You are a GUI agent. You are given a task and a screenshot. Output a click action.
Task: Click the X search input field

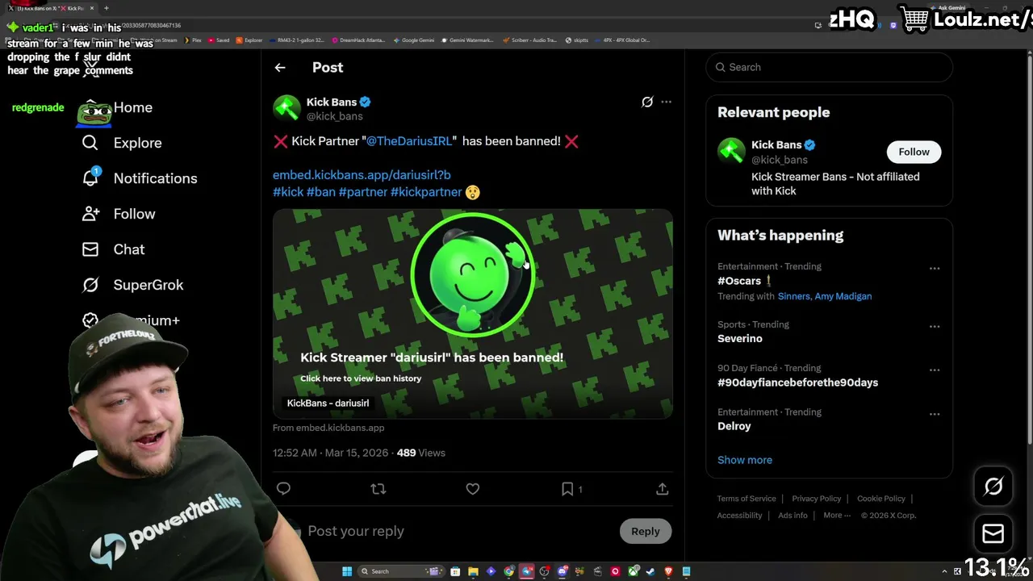[x=829, y=67]
